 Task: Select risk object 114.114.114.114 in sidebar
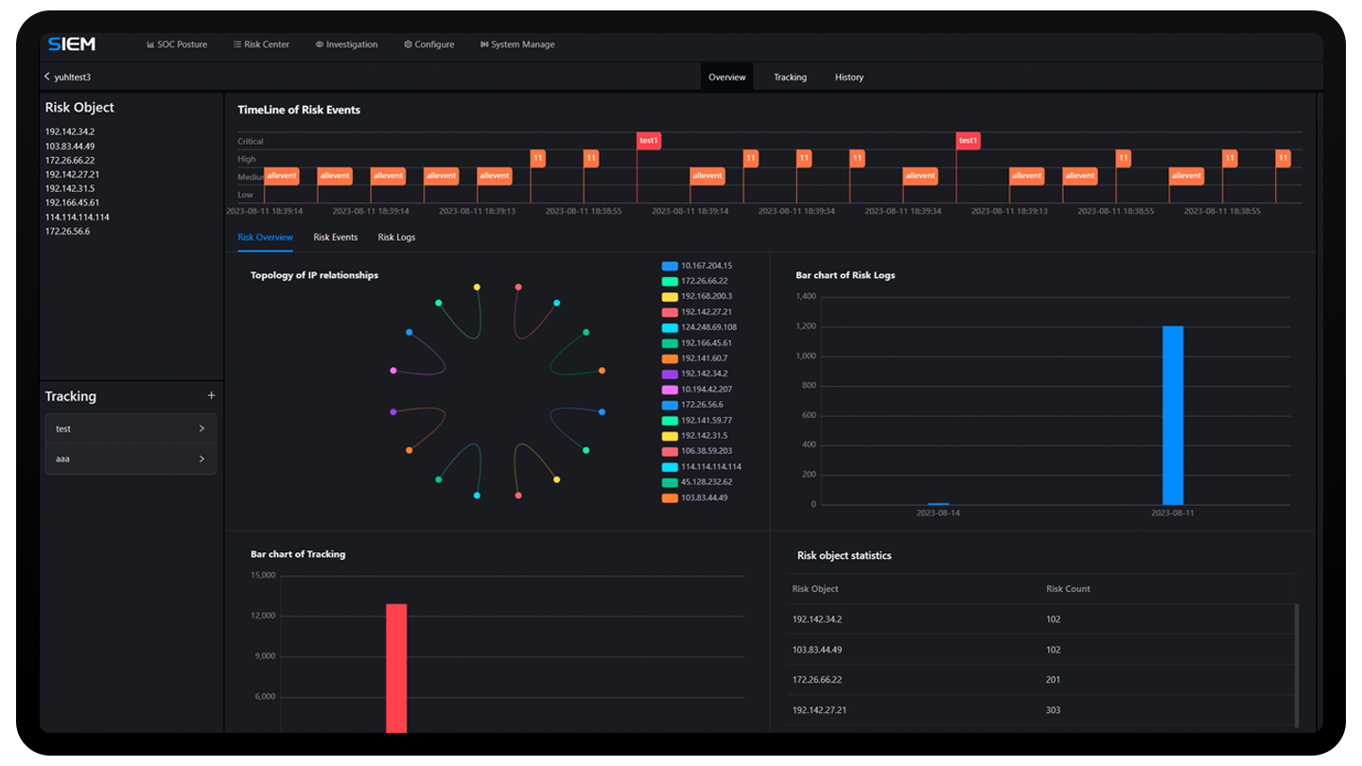tap(78, 218)
